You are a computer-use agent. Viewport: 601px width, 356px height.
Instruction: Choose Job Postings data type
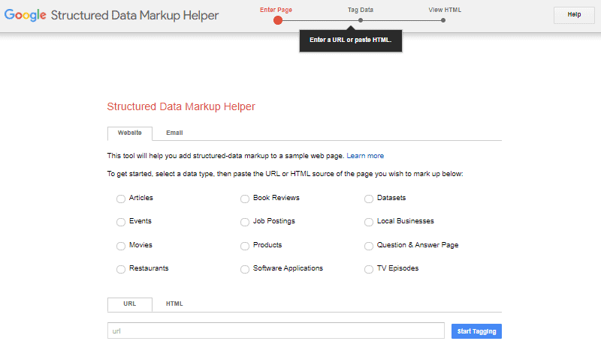(245, 222)
